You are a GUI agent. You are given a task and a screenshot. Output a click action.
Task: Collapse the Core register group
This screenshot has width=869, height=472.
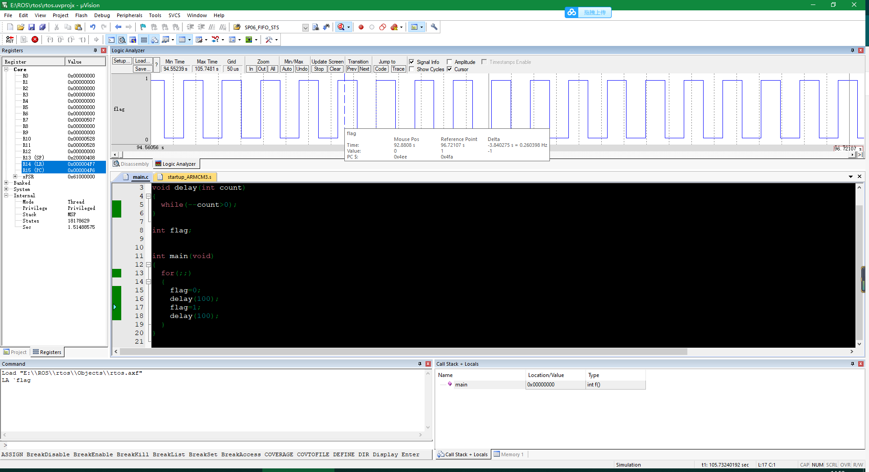(x=6, y=69)
